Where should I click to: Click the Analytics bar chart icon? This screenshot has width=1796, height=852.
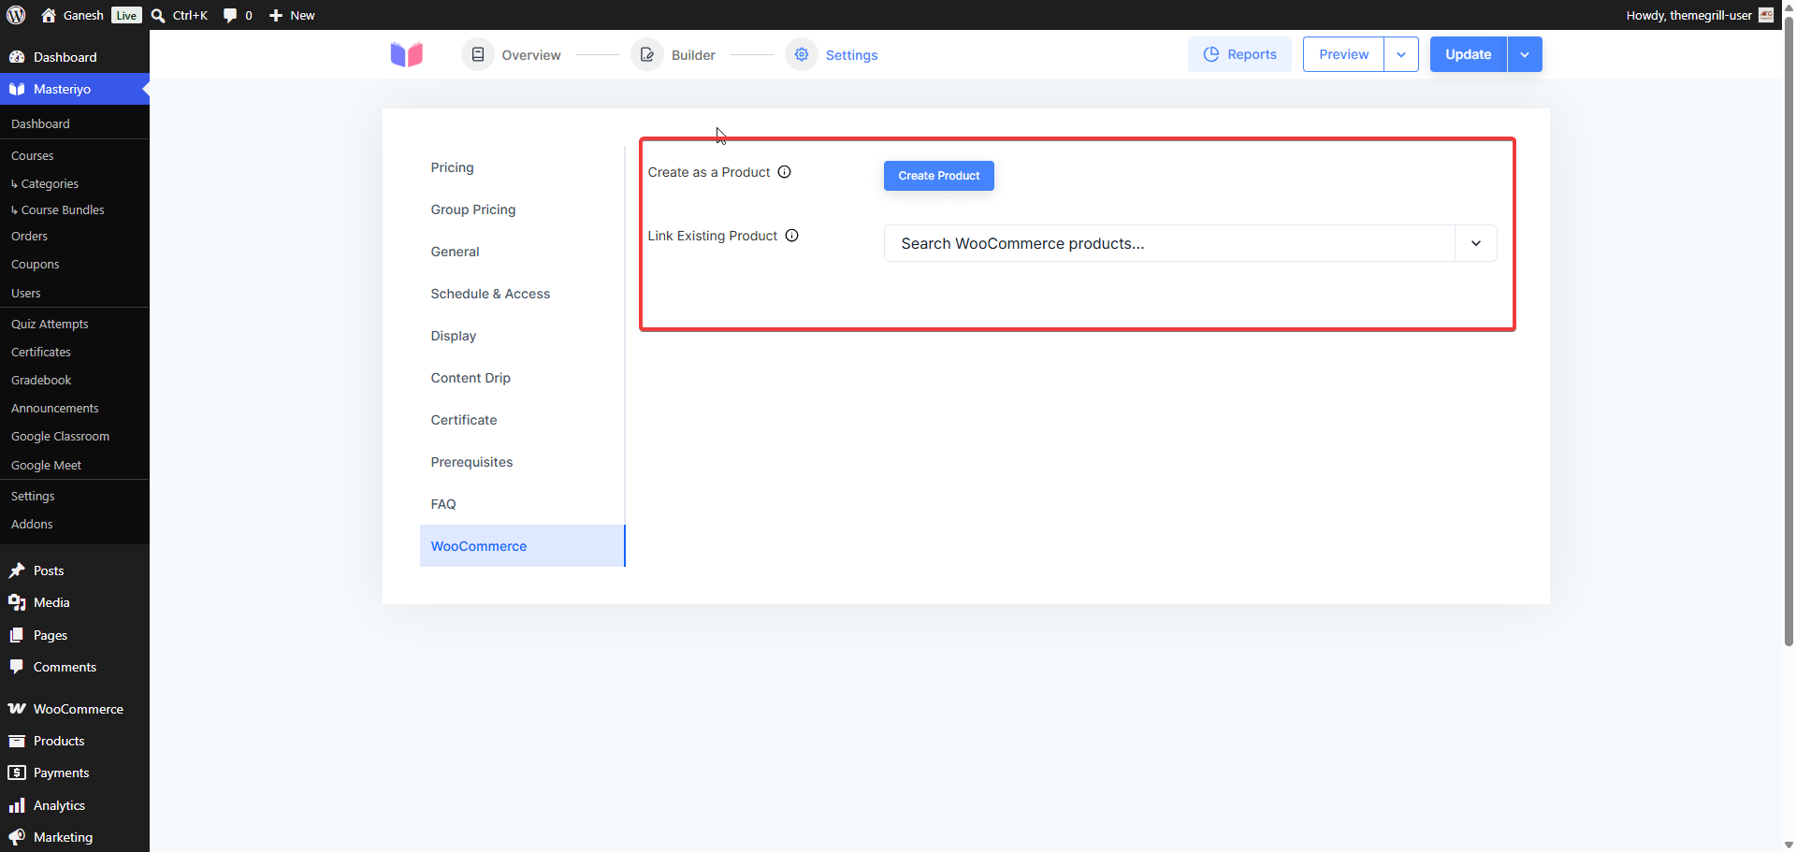point(17,805)
